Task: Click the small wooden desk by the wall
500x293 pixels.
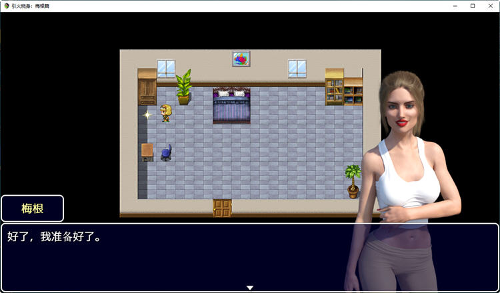Action: coord(147,151)
